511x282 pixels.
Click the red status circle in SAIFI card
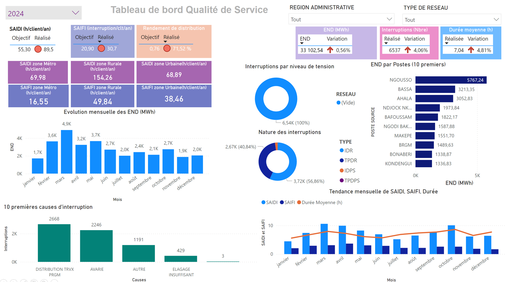pyautogui.click(x=101, y=48)
